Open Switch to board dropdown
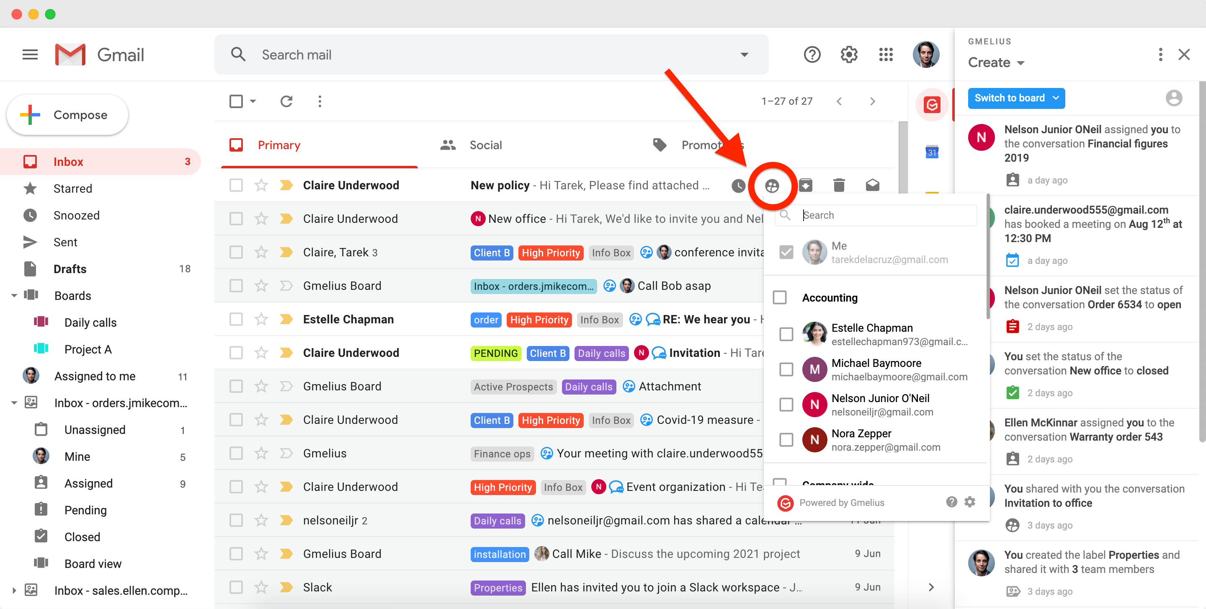 click(1016, 98)
